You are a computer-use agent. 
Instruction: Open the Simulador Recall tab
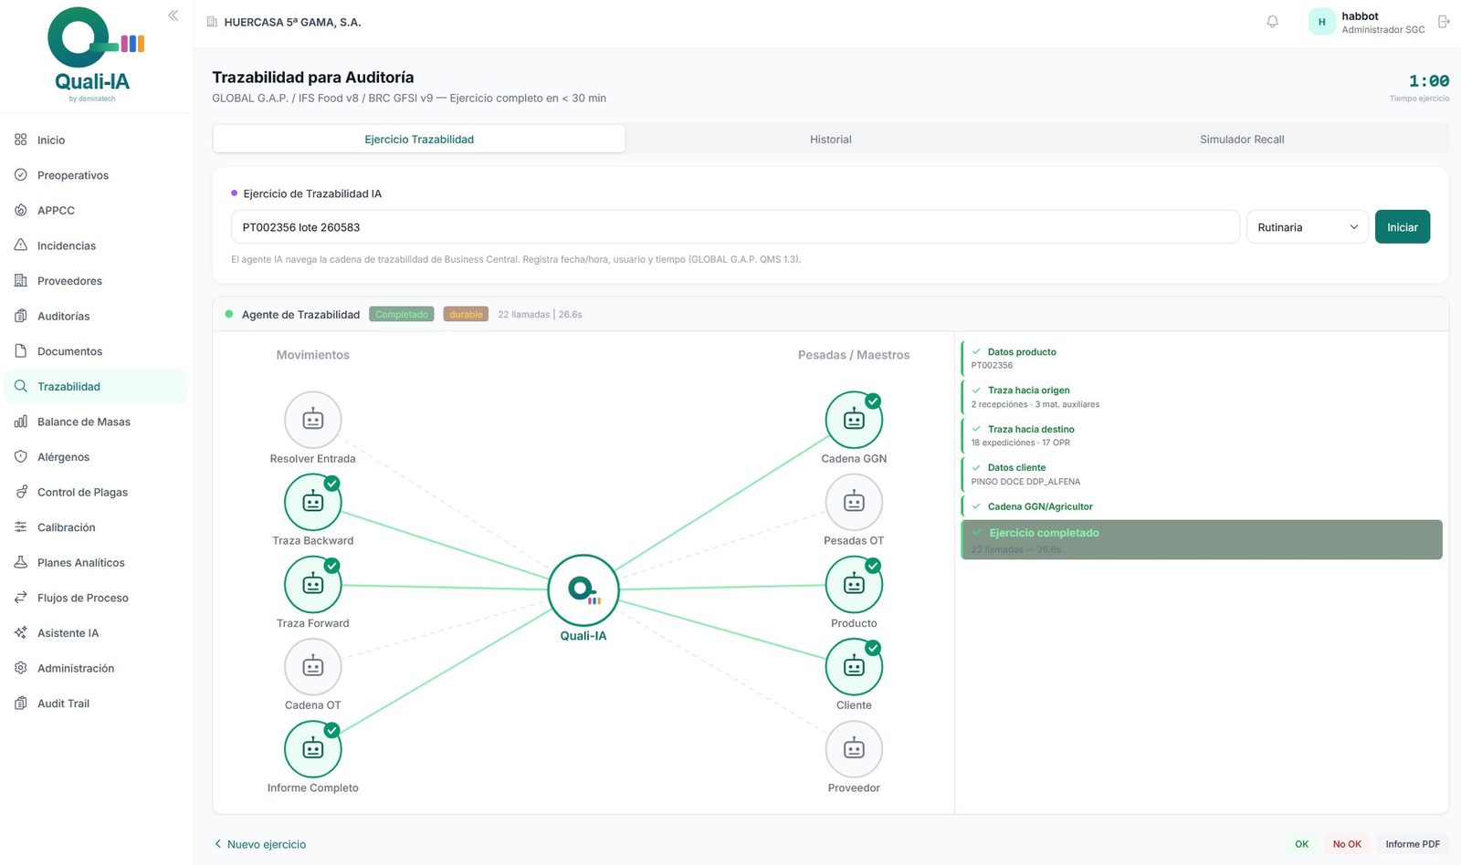coord(1242,140)
